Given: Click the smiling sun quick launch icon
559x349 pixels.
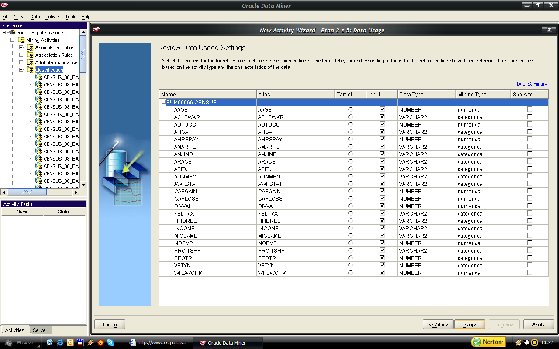Looking at the screenshot, I should pos(100,342).
